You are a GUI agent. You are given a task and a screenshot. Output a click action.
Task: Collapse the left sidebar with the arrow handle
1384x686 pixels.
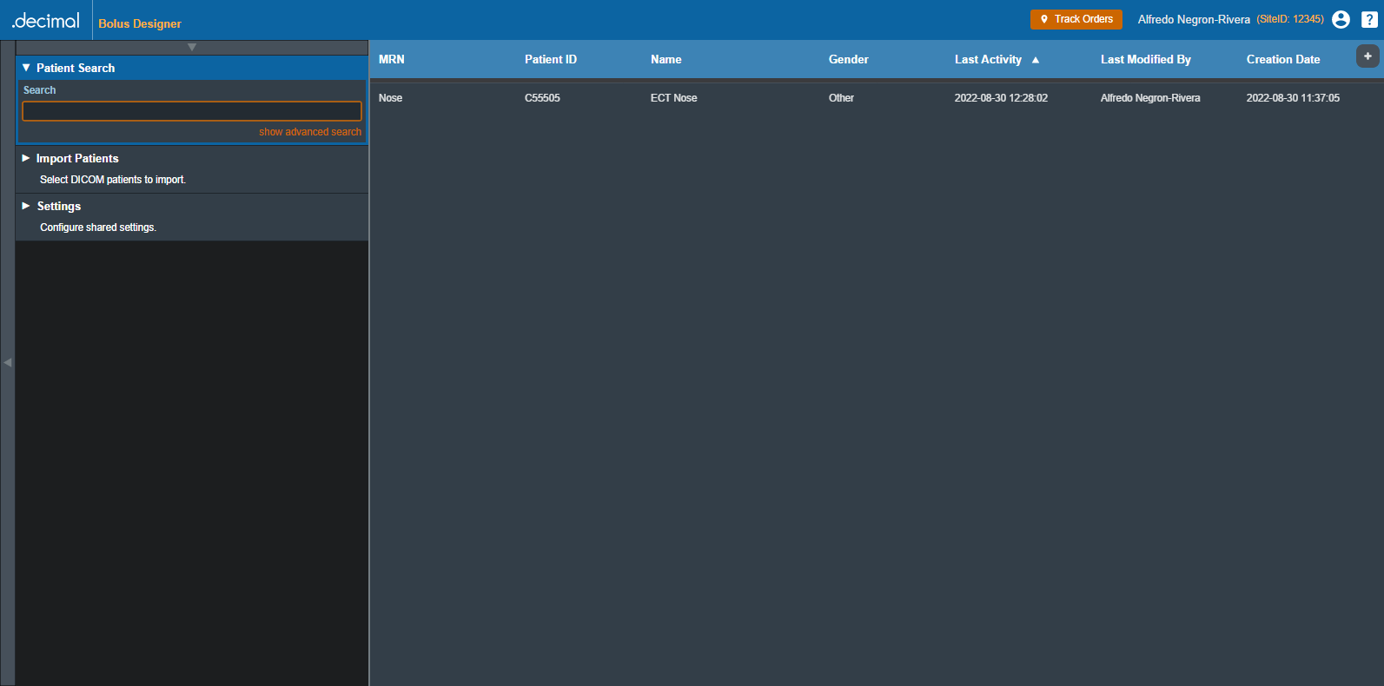7,362
